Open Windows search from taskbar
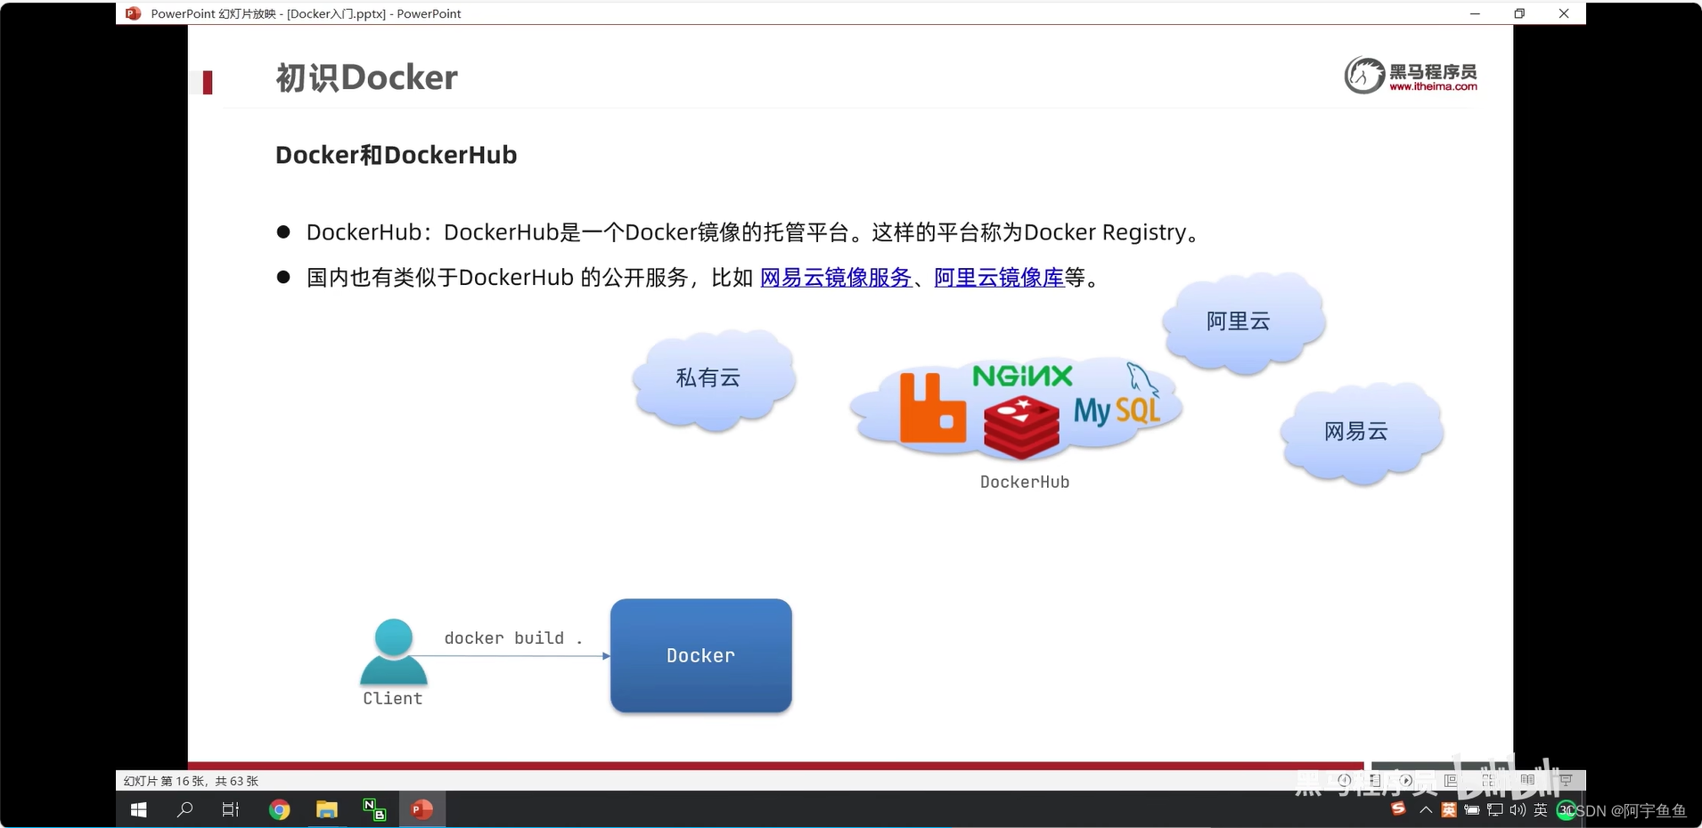 (185, 810)
